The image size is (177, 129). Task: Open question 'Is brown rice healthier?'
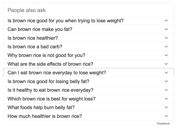(33, 38)
